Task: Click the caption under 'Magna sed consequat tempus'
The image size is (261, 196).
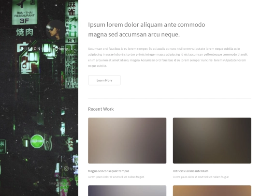Action: tap(116, 177)
